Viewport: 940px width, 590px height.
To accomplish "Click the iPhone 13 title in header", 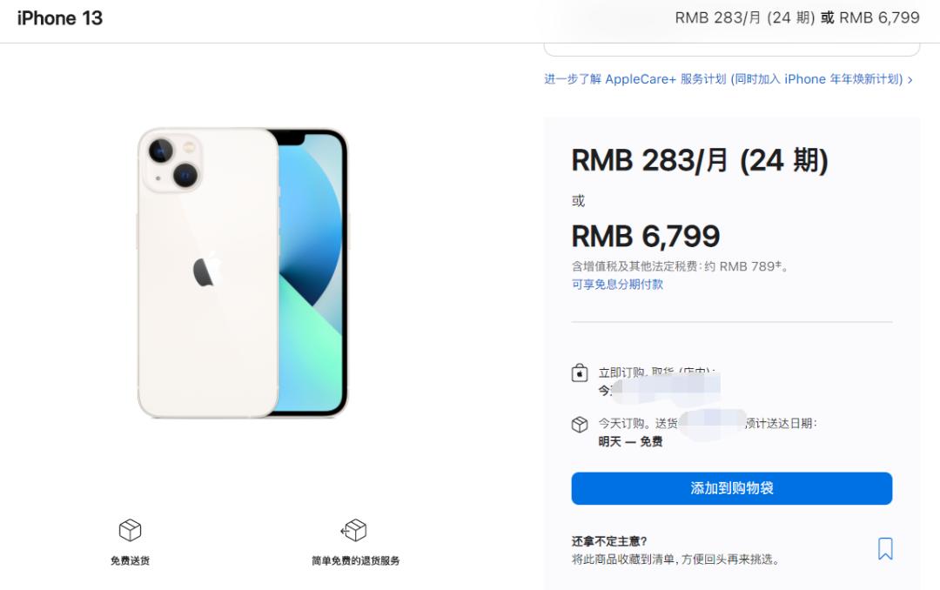I will point(60,18).
